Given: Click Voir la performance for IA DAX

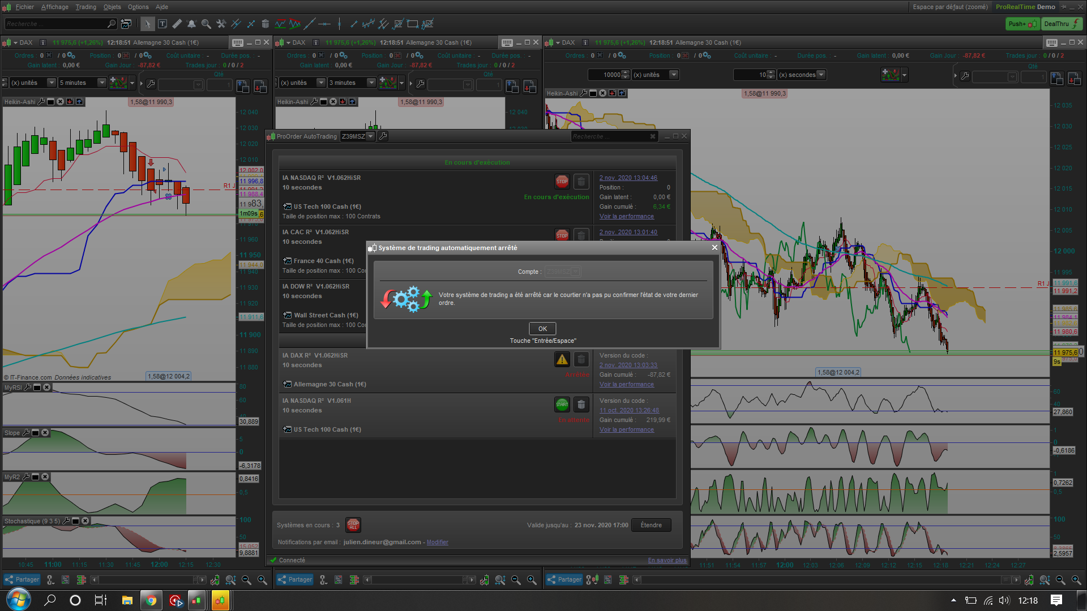Looking at the screenshot, I should 626,385.
